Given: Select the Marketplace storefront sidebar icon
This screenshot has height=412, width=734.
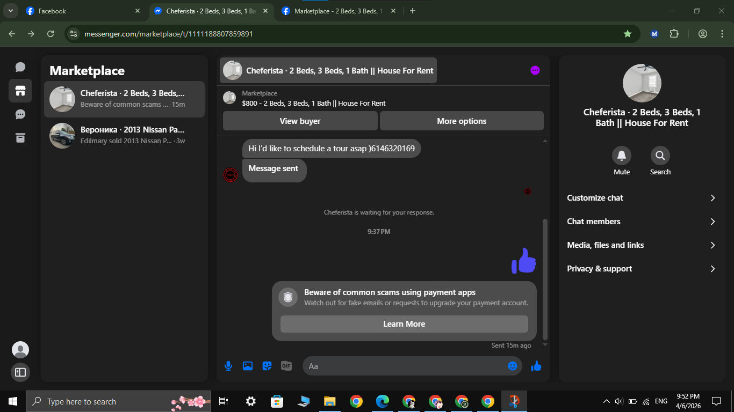Looking at the screenshot, I should 20,91.
